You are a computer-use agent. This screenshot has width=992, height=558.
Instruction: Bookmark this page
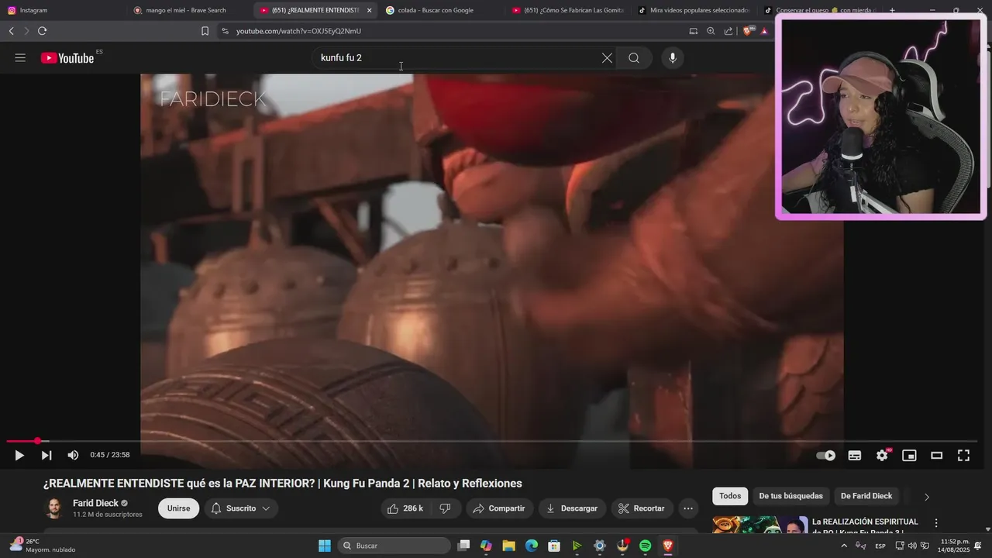205,31
